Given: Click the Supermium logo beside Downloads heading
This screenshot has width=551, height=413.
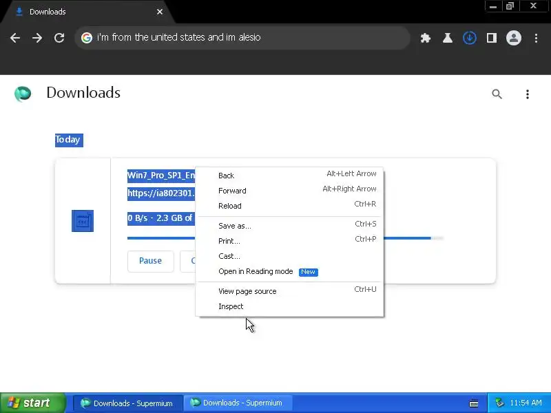Looking at the screenshot, I should click(x=23, y=94).
